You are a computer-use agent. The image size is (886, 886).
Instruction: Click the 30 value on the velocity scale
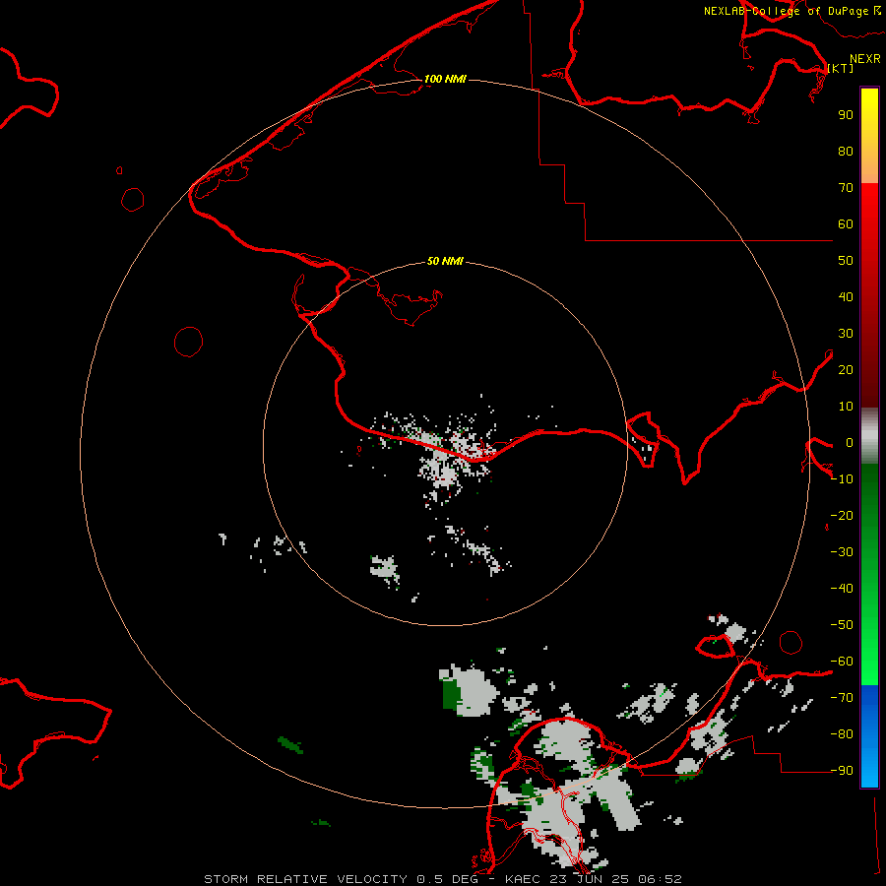click(846, 334)
